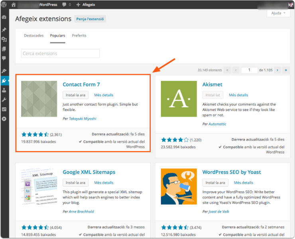The height and width of the screenshot is (239, 295).
Task: Open author Arne Brachhold link
Action: point(81,212)
